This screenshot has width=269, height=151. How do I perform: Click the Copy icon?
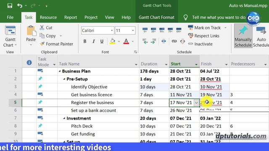[x=42, y=36]
